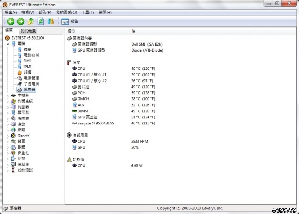Switch to the 我的最愛 favorites tab

tap(28, 31)
